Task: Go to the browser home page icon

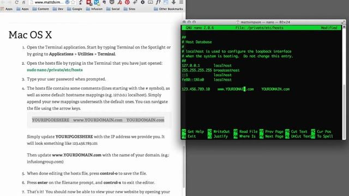Action: [23, 2]
